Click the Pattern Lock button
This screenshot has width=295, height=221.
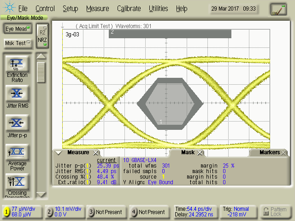pyautogui.click(x=276, y=212)
